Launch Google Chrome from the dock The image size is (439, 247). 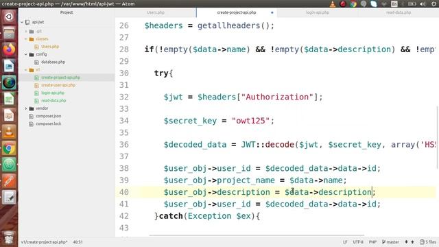9,149
